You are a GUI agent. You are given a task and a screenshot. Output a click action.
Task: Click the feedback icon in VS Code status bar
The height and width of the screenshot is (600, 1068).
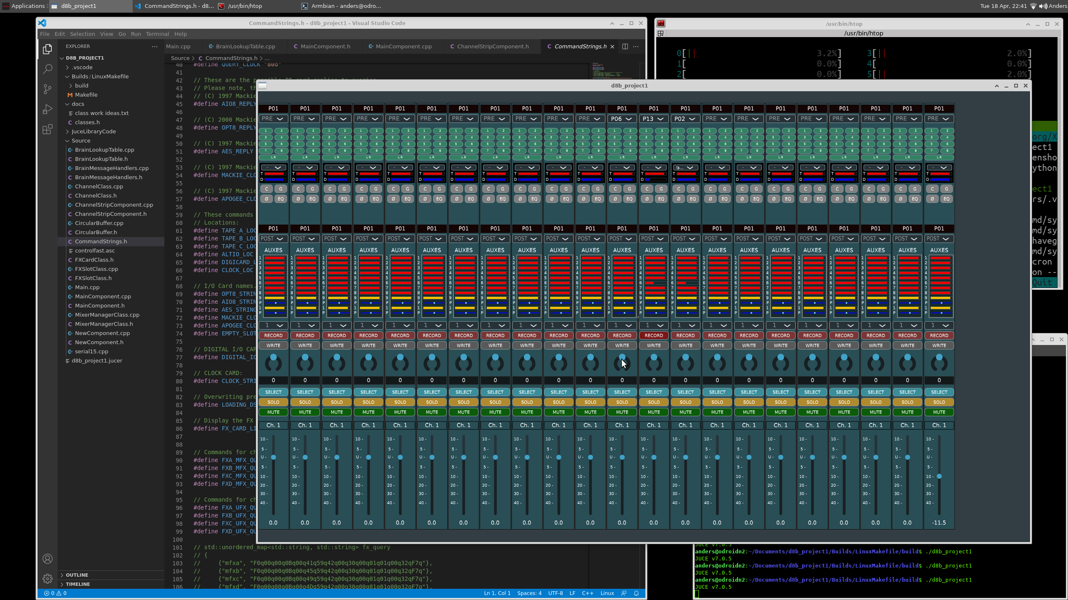pyautogui.click(x=624, y=593)
